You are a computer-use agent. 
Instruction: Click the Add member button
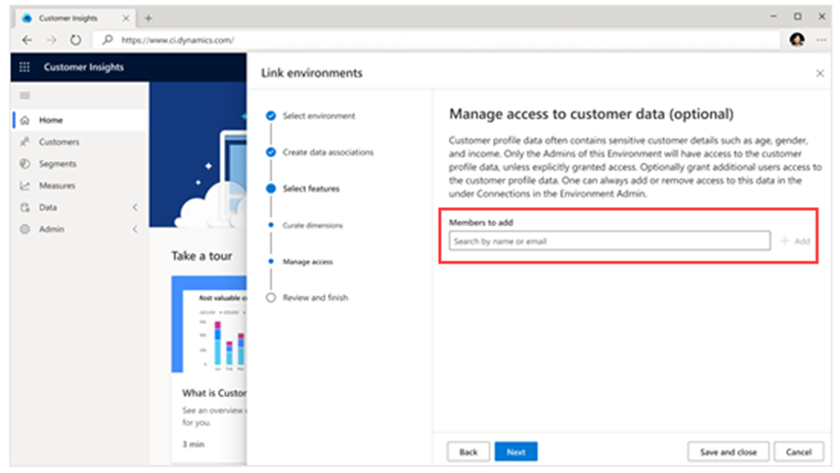796,241
